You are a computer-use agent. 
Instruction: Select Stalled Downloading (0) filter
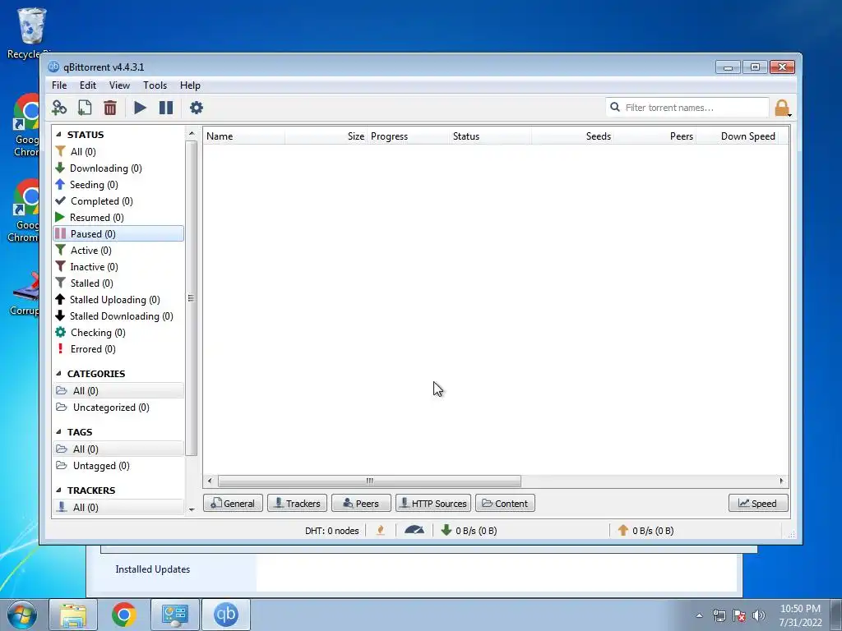click(118, 316)
